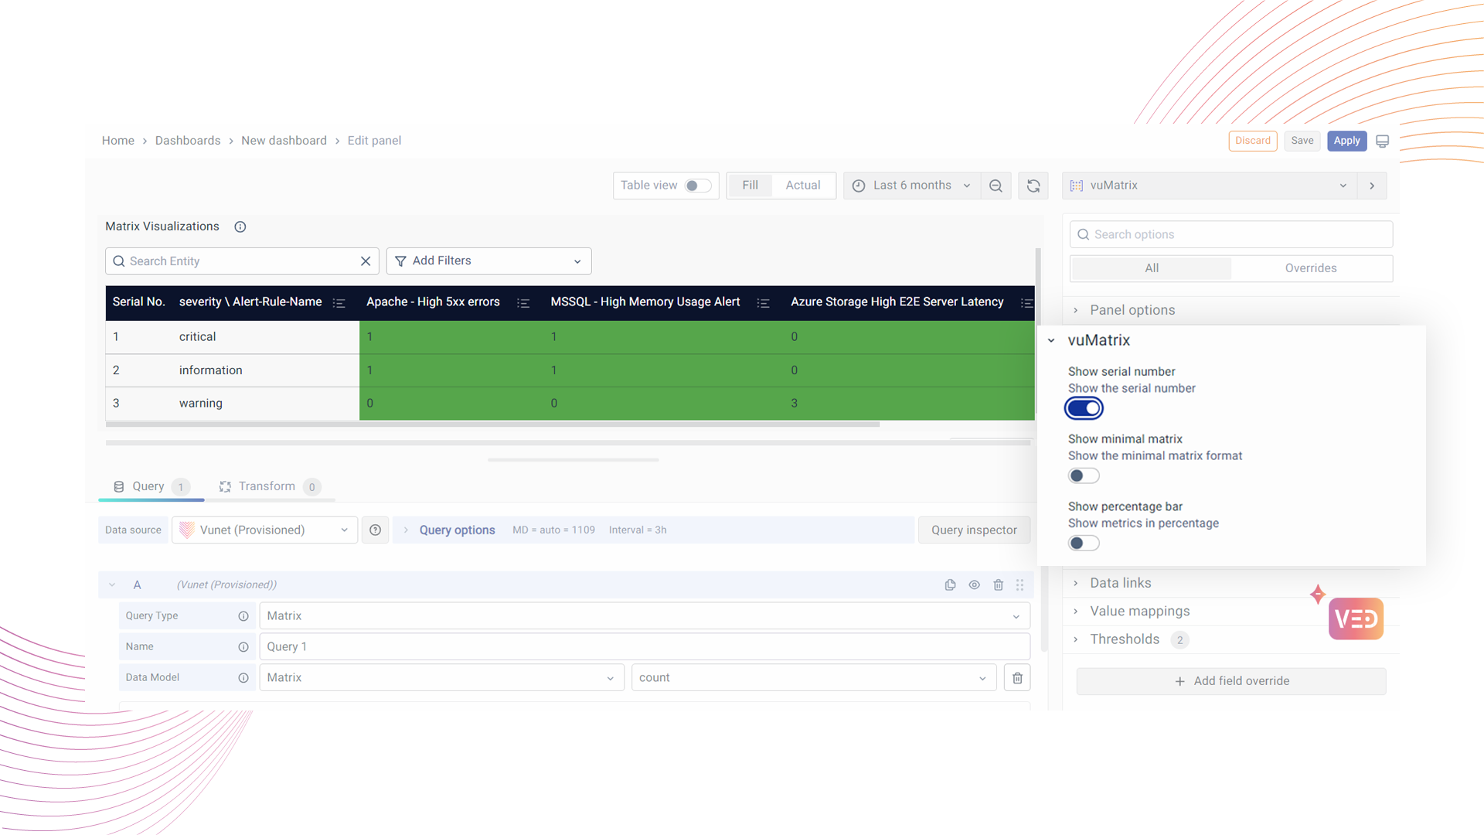Switch to the Transform tab
This screenshot has width=1484, height=835.
coord(267,486)
